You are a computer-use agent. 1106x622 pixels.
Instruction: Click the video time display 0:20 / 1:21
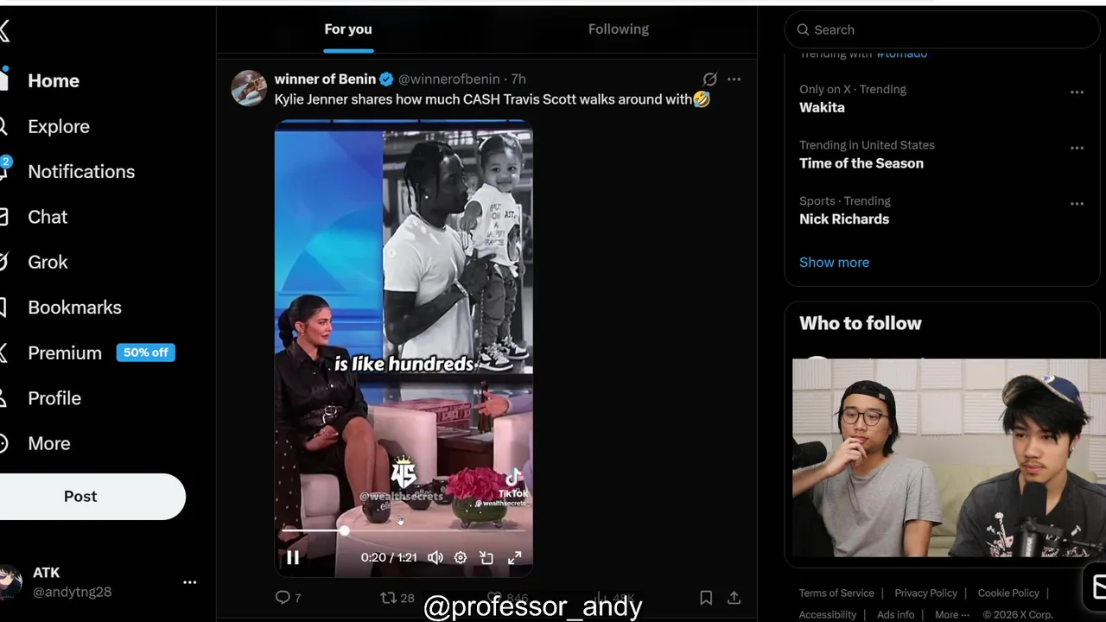389,558
